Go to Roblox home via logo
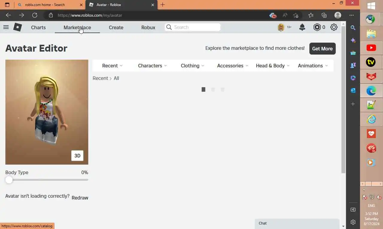The height and width of the screenshot is (229, 383). pyautogui.click(x=18, y=27)
